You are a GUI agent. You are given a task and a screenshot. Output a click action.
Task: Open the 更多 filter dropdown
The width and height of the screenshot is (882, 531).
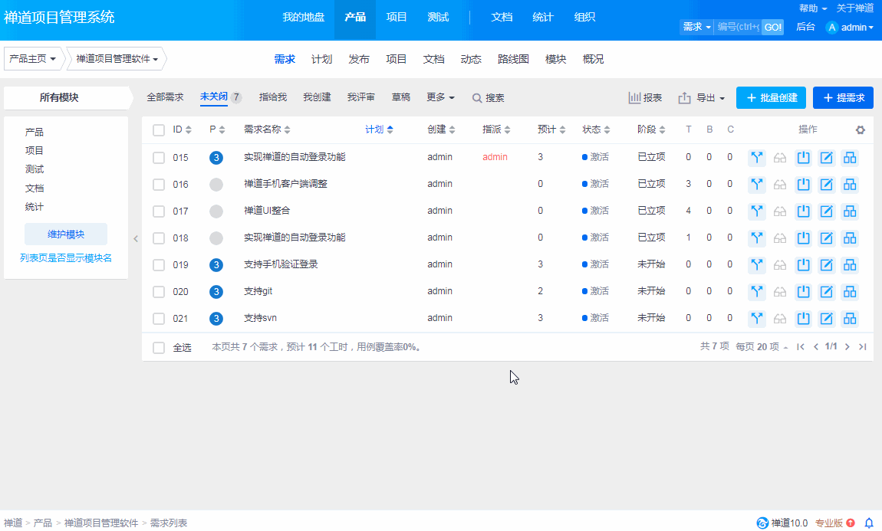440,97
